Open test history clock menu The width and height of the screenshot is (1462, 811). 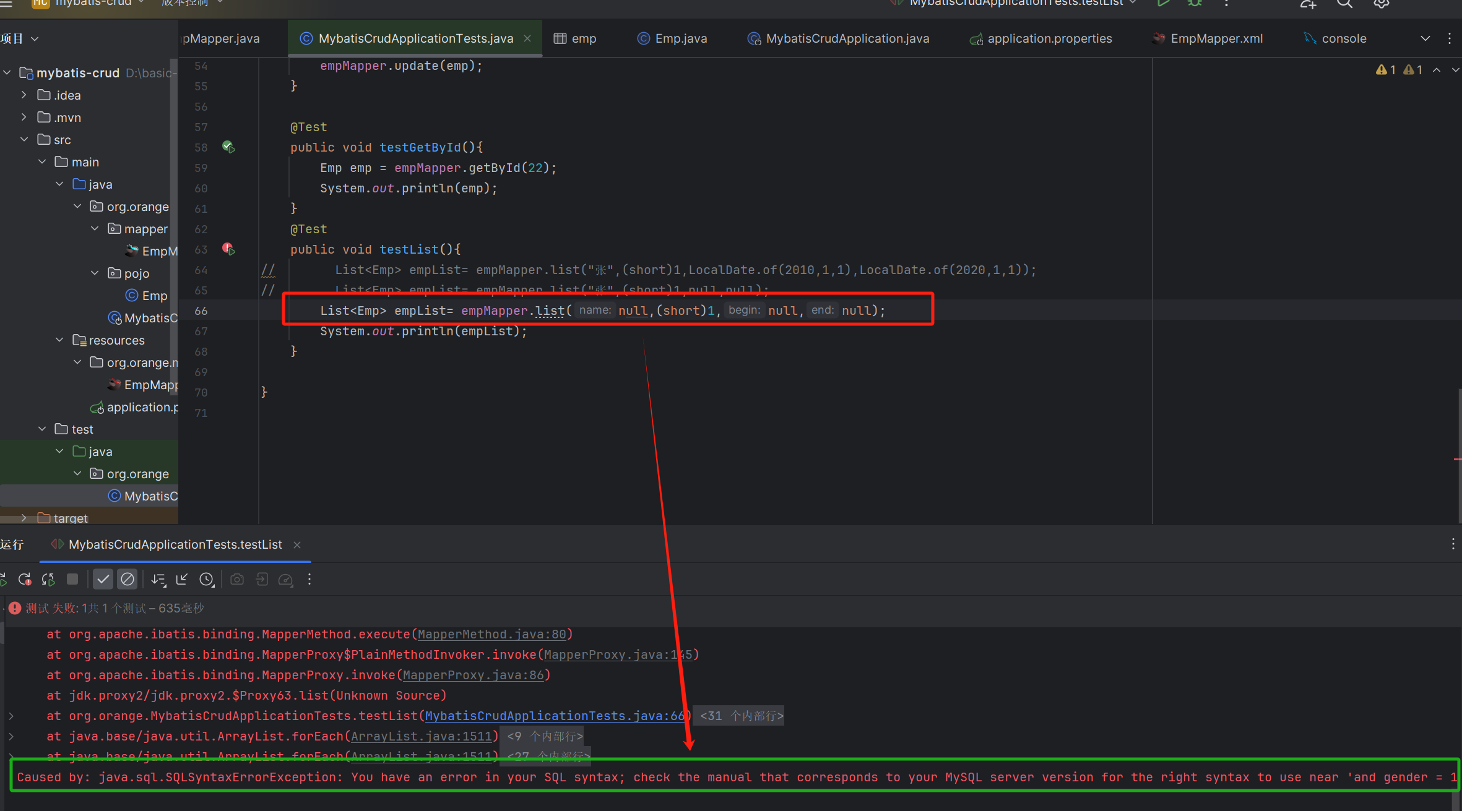(x=207, y=580)
